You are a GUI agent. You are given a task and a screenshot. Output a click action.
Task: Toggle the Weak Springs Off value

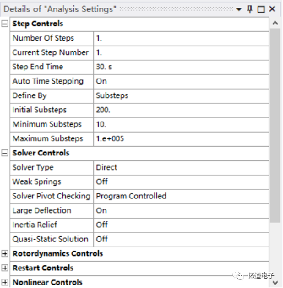[x=181, y=182]
